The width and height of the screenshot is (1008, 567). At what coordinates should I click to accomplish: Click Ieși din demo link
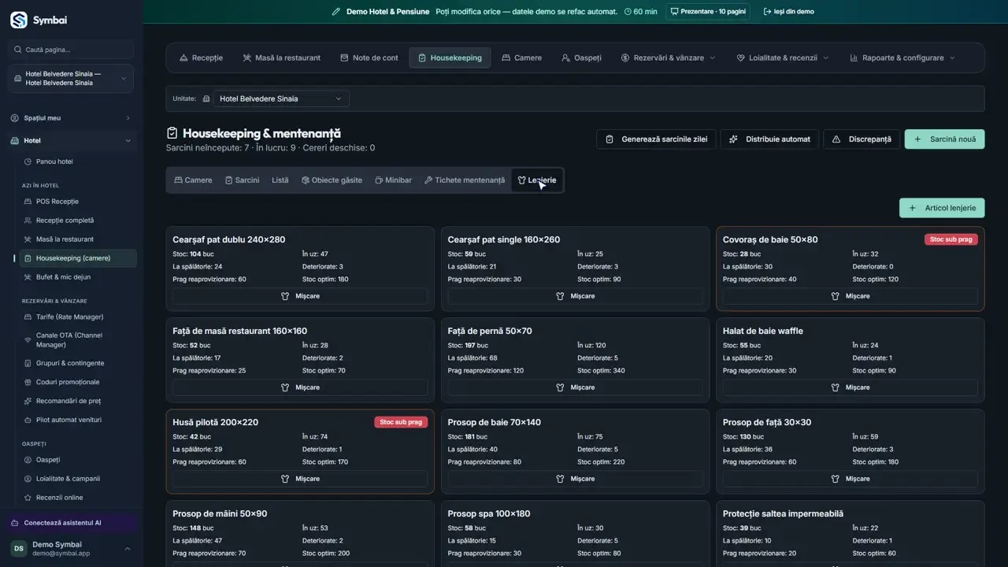[x=789, y=12]
